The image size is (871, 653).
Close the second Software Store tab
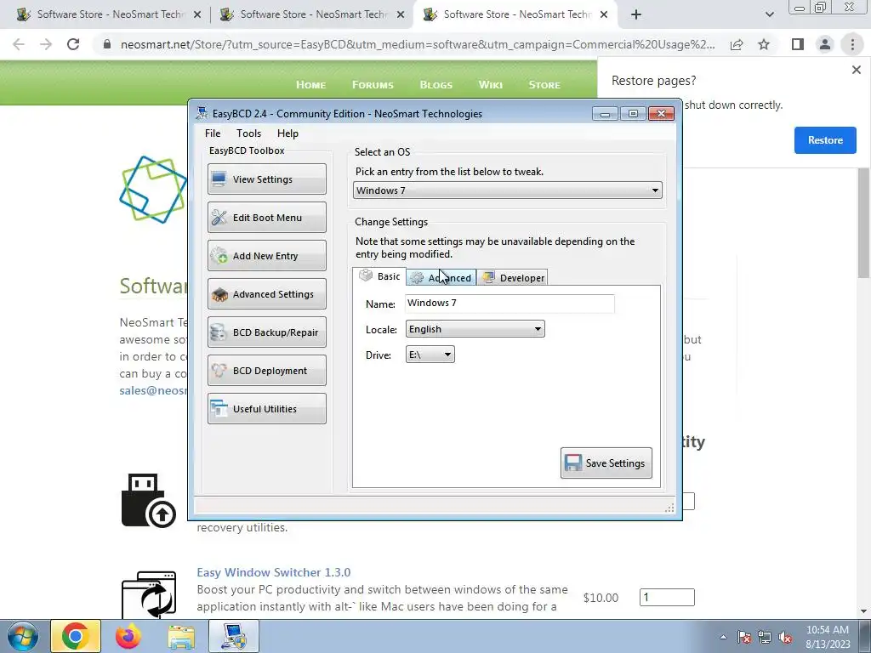(401, 14)
